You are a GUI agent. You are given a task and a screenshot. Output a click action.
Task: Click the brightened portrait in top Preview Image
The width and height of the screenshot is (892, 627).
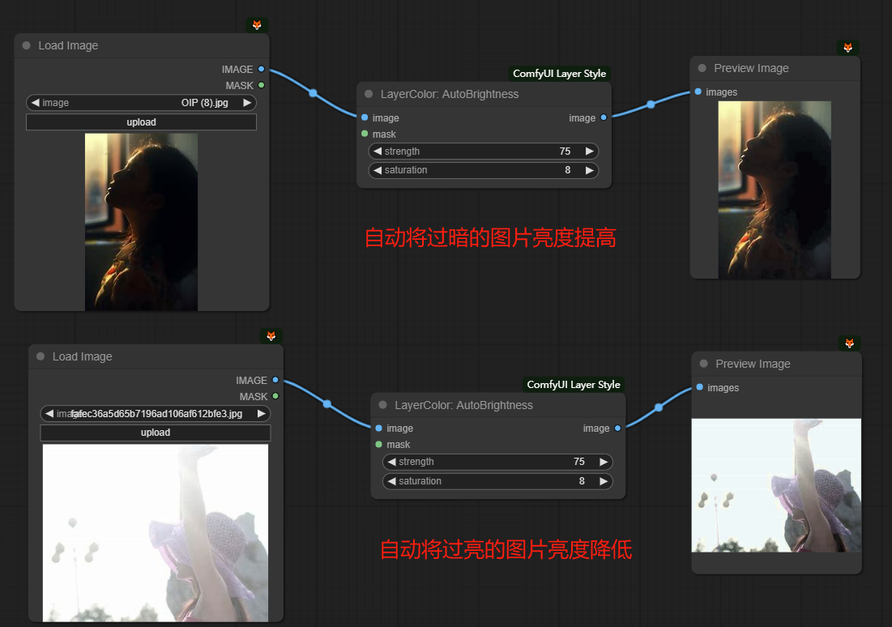(x=774, y=190)
